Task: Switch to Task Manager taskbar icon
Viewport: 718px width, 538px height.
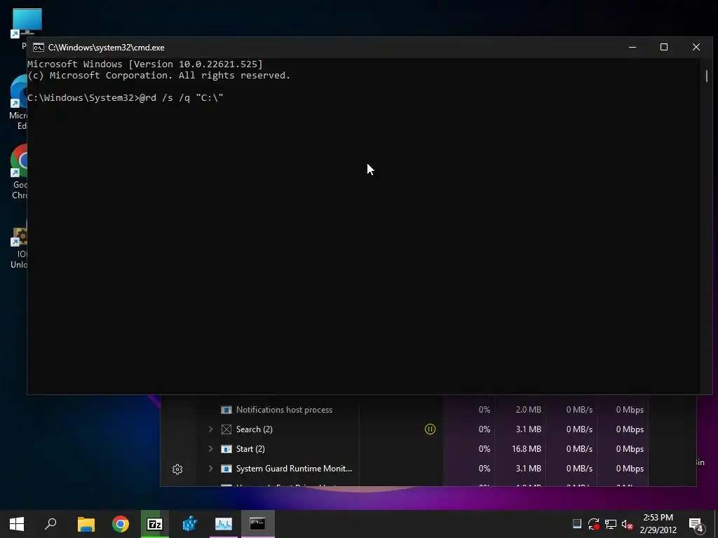Action: pyautogui.click(x=224, y=524)
